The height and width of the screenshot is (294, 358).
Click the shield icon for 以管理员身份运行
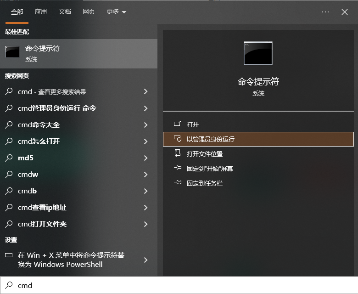coord(178,138)
